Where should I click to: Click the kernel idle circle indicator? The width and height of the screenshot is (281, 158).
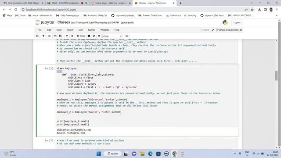(241, 30)
